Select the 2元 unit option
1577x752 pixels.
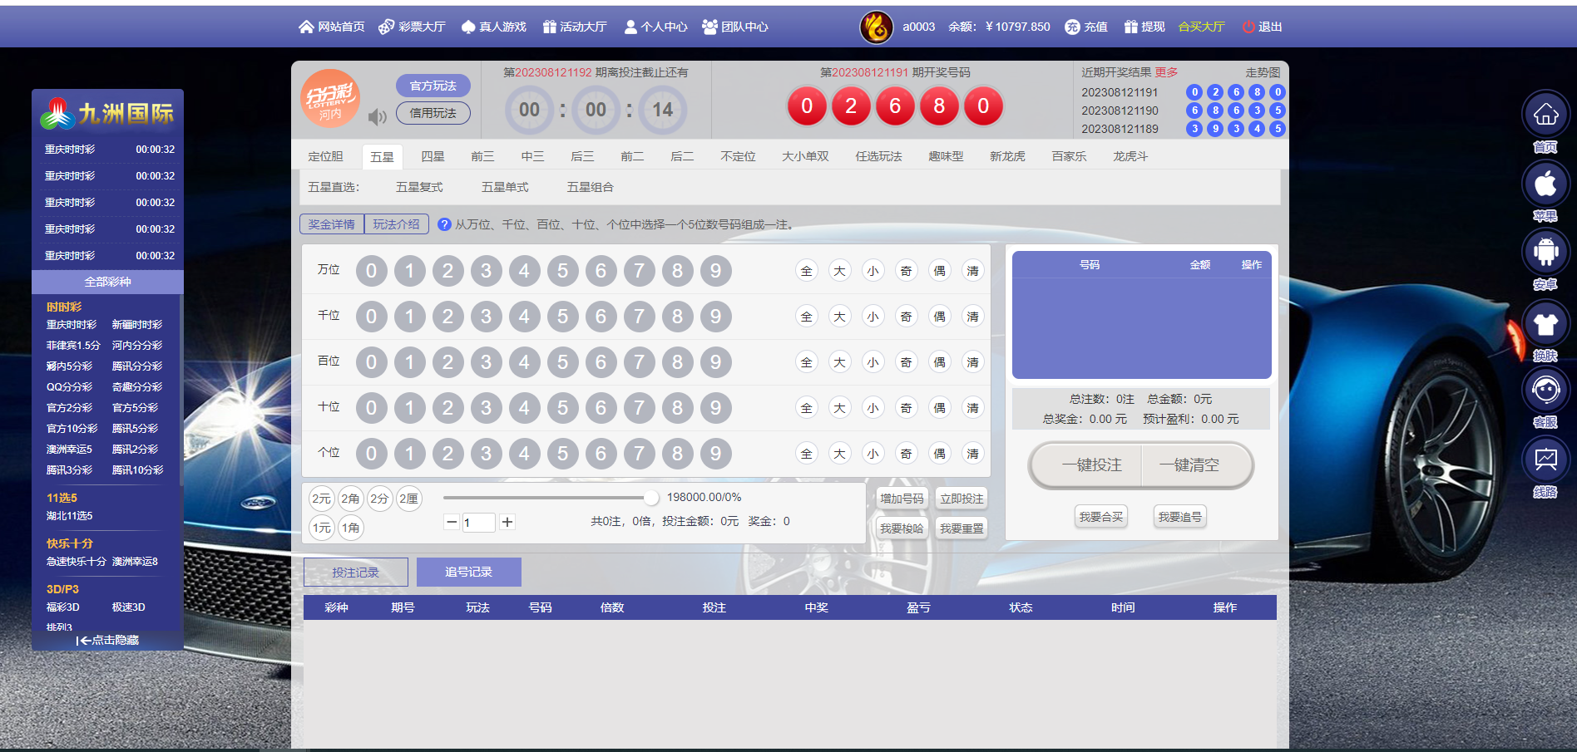(321, 499)
